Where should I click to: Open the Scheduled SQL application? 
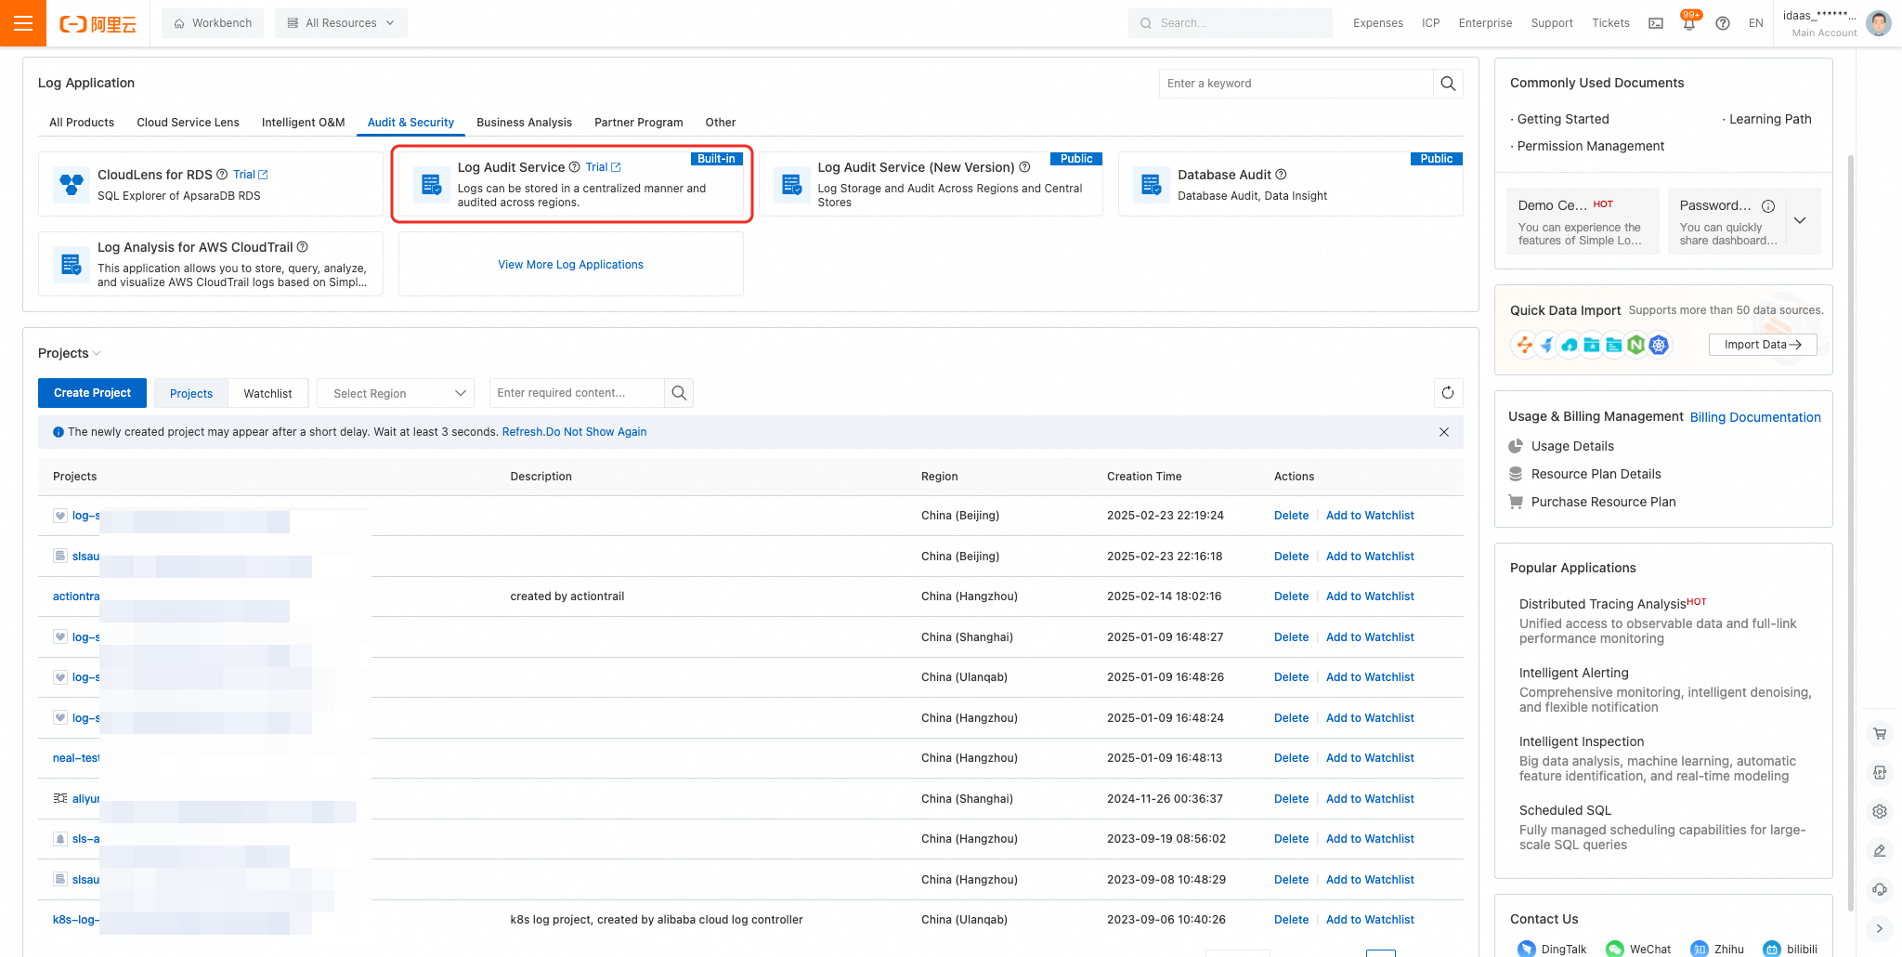[1566, 810]
